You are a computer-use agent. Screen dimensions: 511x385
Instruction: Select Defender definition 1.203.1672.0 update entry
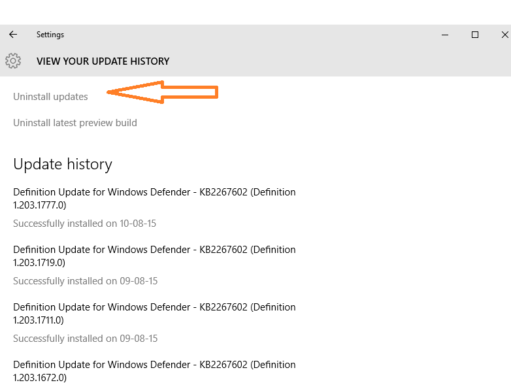[154, 371]
